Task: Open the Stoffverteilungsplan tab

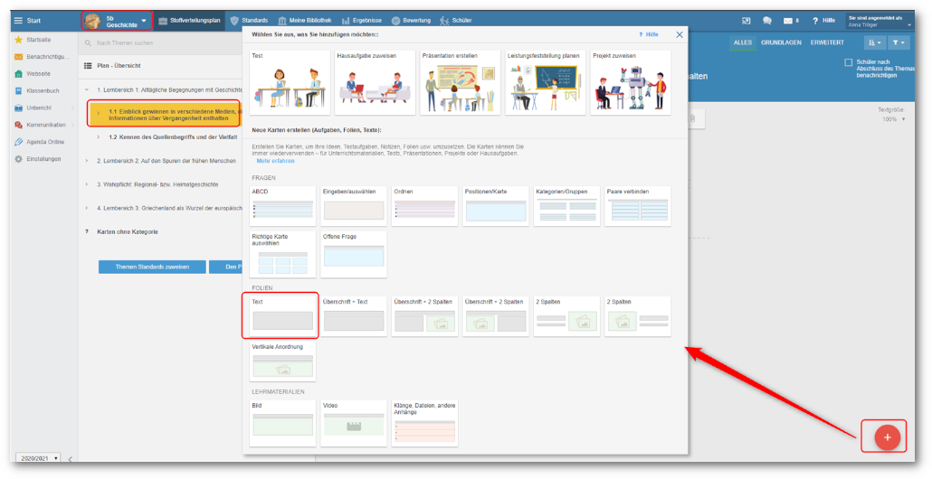Action: tap(190, 21)
